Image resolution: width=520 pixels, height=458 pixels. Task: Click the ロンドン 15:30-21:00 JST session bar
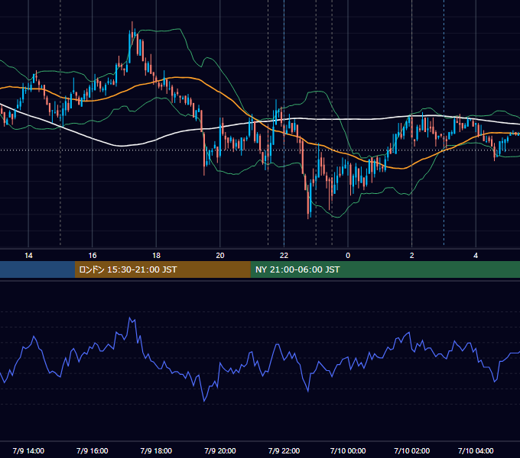[x=162, y=269]
